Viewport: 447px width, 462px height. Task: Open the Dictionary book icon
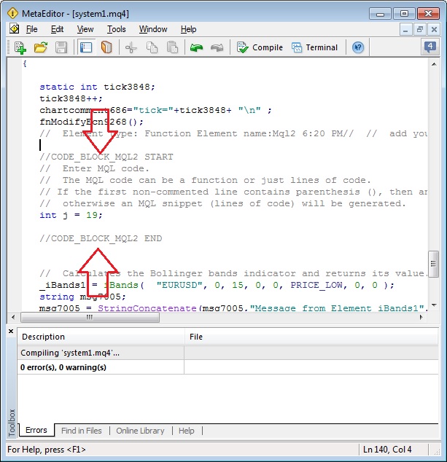click(x=106, y=47)
